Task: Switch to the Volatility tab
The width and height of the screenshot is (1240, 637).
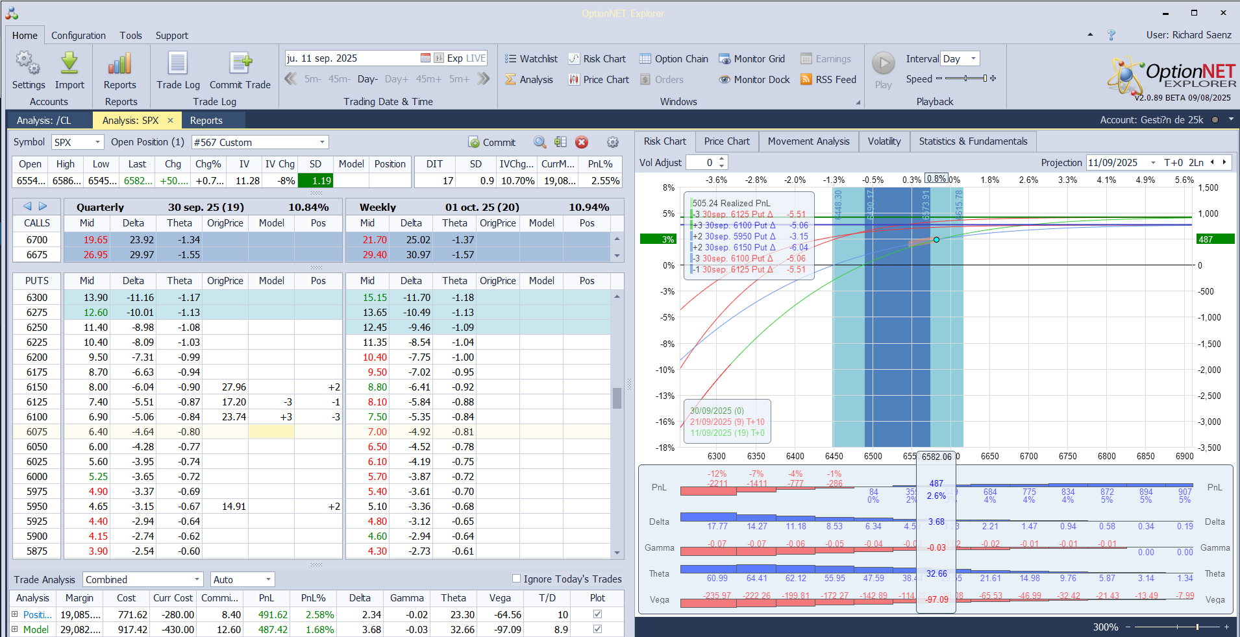Action: pyautogui.click(x=884, y=141)
